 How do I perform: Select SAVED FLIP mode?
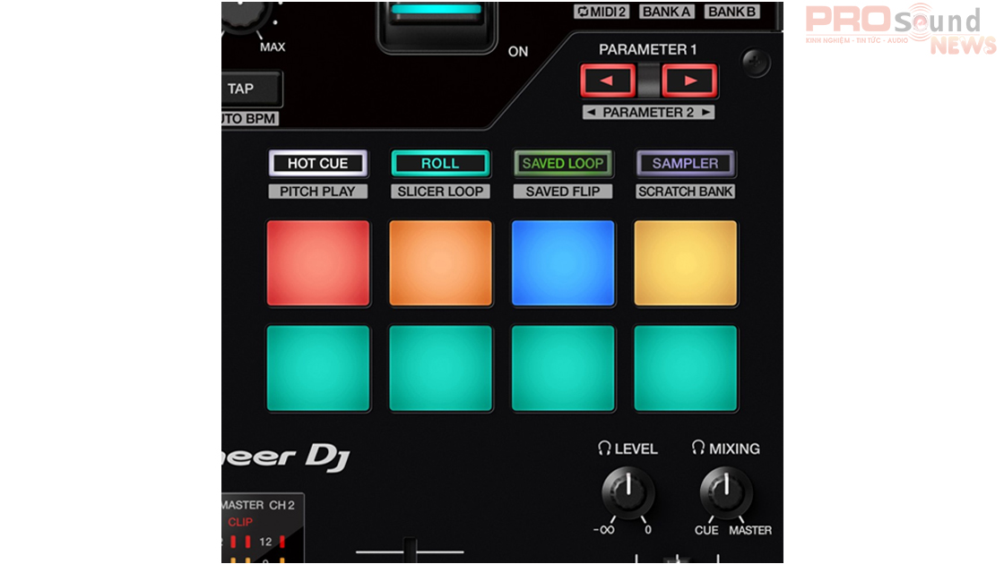[562, 191]
